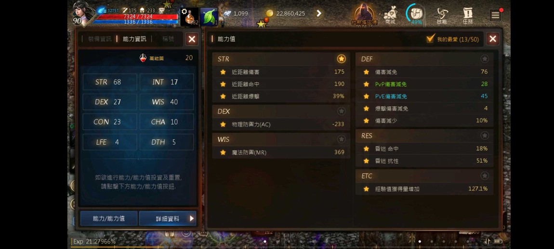Open the hamburger main menu icon
The height and width of the screenshot is (249, 554).
tap(495, 15)
